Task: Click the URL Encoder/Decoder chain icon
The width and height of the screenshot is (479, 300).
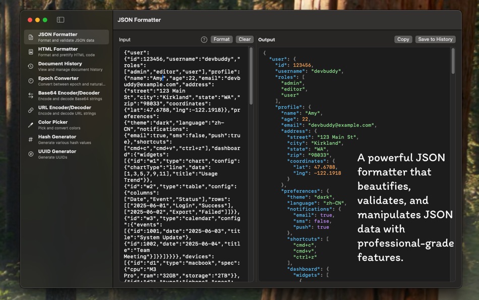Action: point(29,110)
